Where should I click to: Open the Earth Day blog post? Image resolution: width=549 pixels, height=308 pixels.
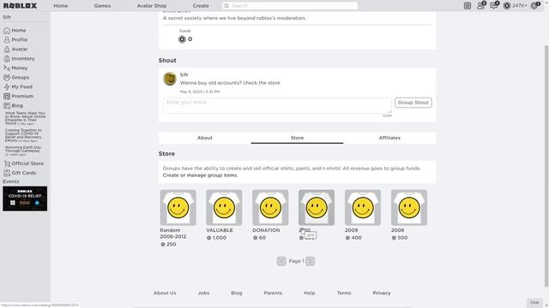click(23, 151)
